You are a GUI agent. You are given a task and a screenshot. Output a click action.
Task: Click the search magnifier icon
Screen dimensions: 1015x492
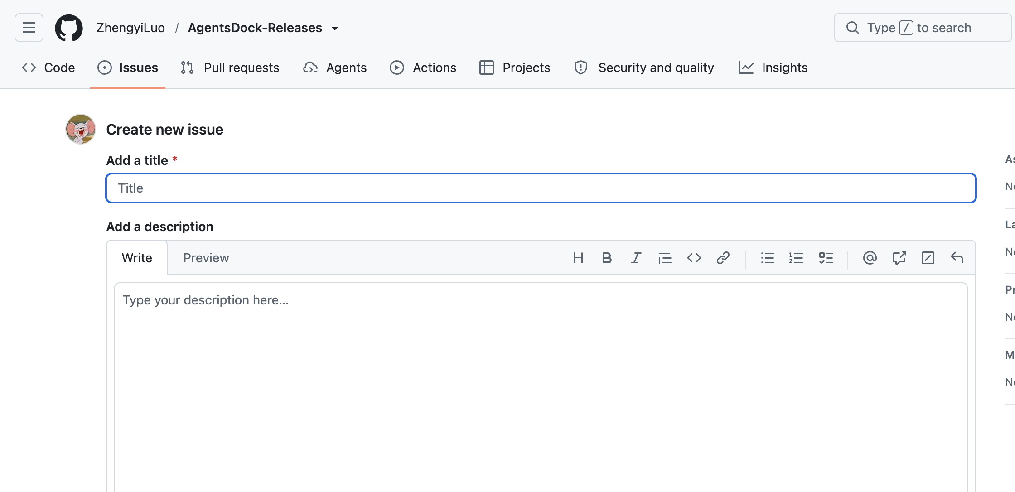coord(853,28)
